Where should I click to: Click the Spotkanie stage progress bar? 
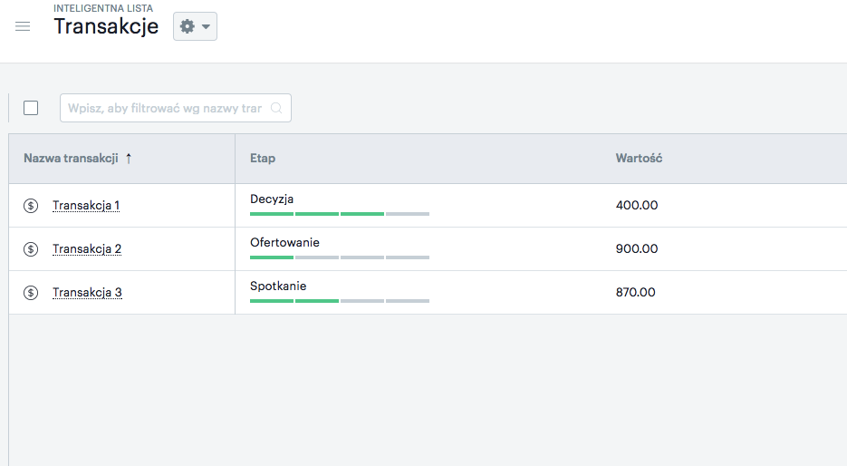[x=340, y=301]
